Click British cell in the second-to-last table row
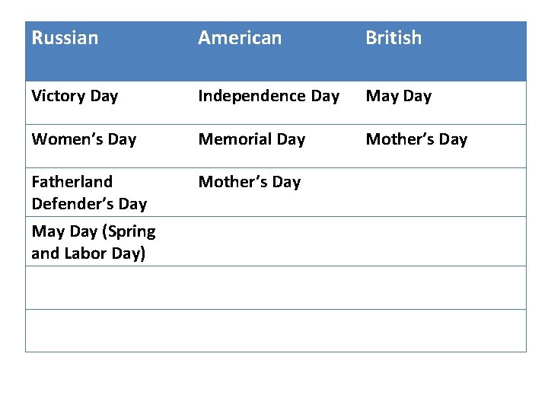 pyautogui.click(x=441, y=288)
